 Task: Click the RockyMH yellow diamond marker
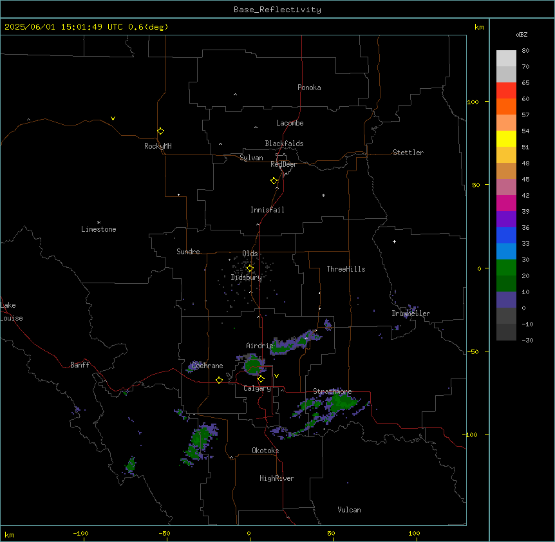[160, 131]
